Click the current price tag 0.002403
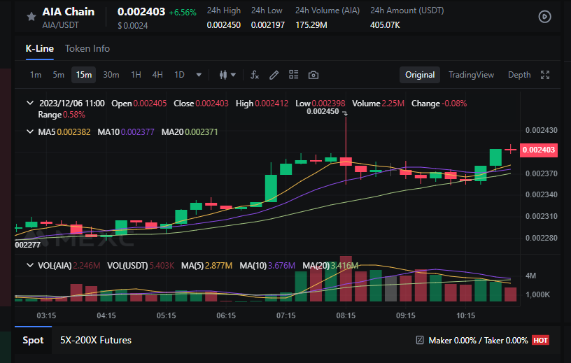The image size is (571, 363). pos(539,150)
